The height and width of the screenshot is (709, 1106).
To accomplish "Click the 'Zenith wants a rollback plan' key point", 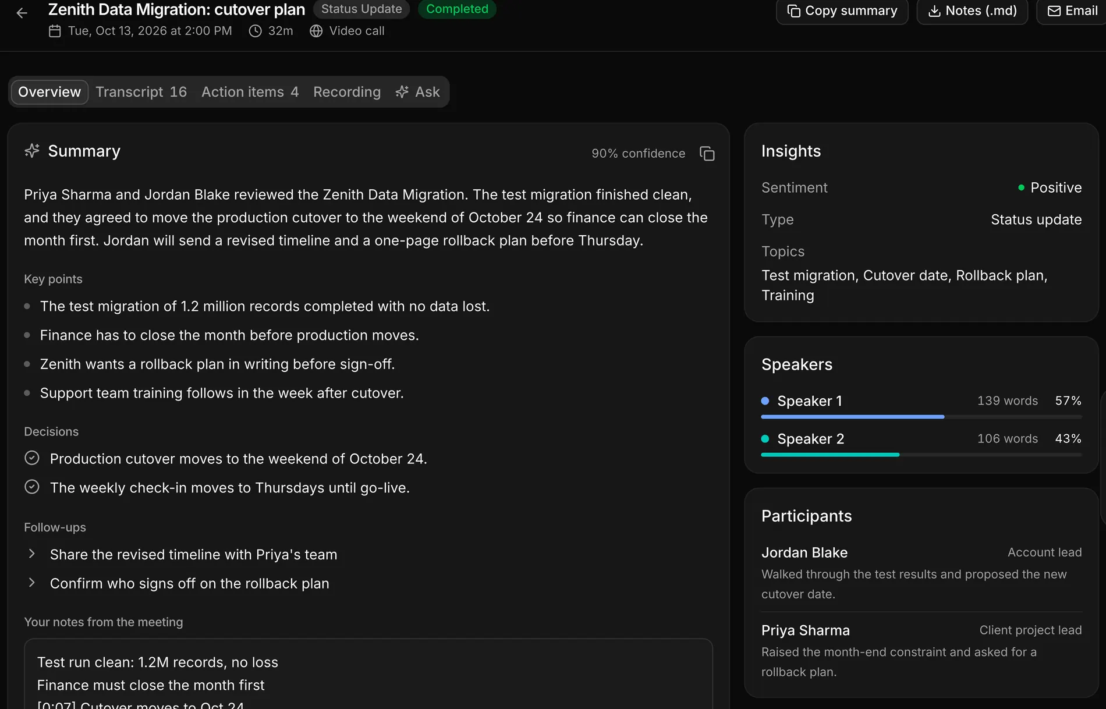I will (217, 364).
